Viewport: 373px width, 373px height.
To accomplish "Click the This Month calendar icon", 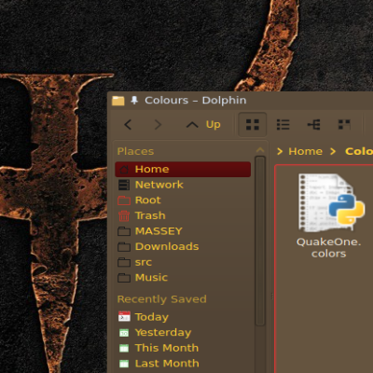I will [124, 348].
